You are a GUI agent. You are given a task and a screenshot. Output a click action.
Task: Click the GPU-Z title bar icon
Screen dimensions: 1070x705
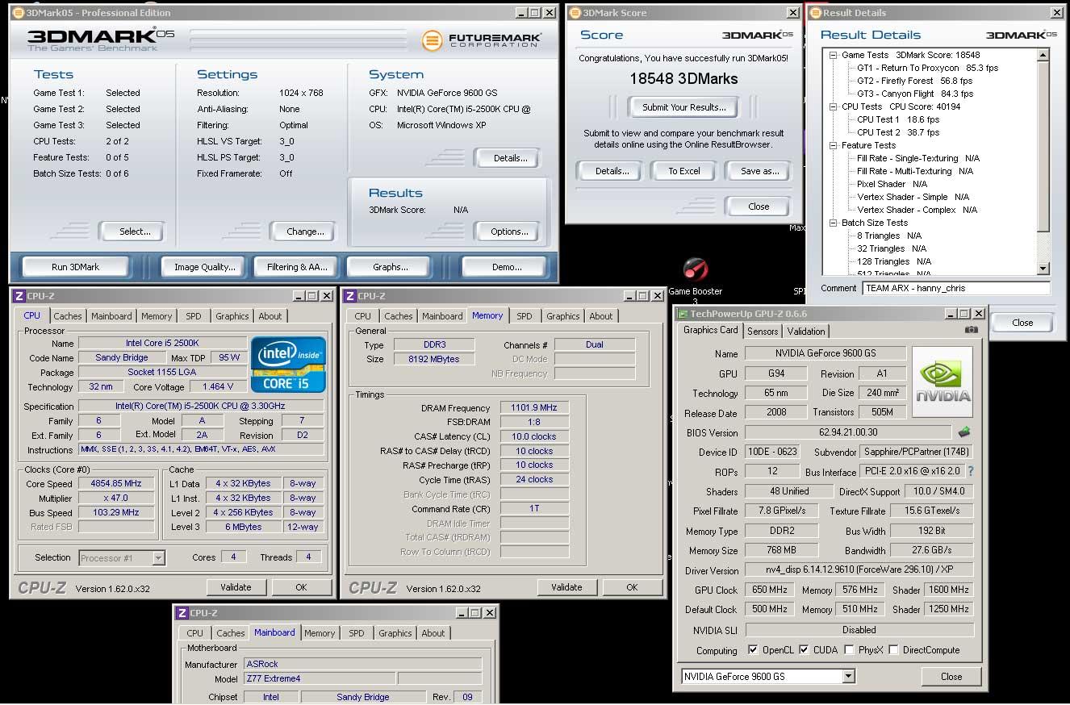[683, 313]
